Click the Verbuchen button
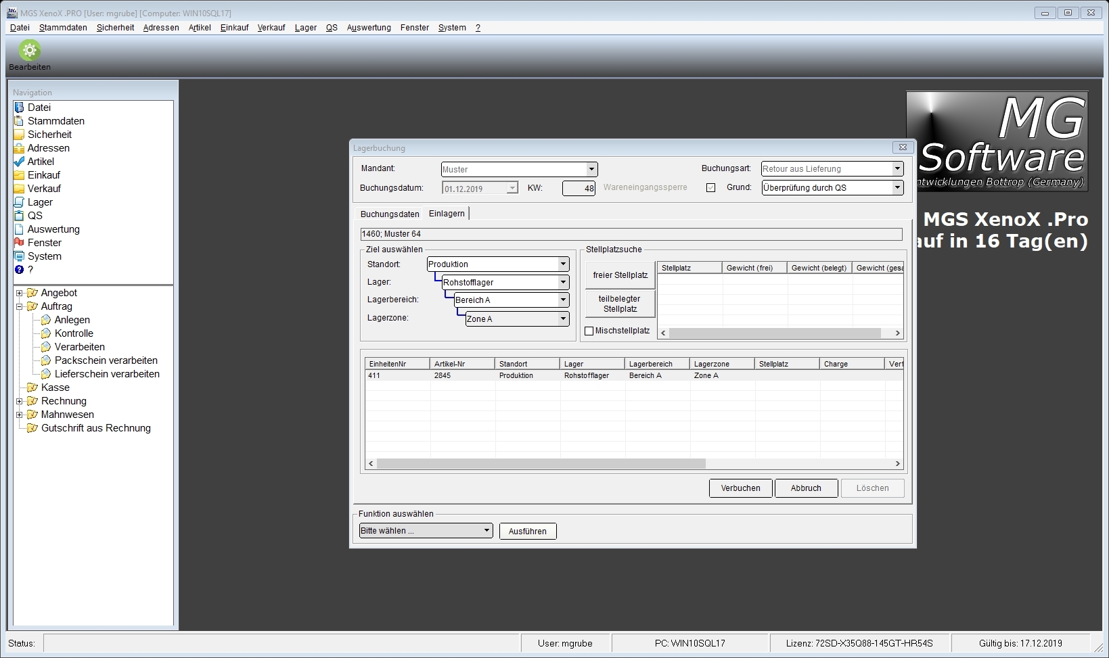 [740, 488]
